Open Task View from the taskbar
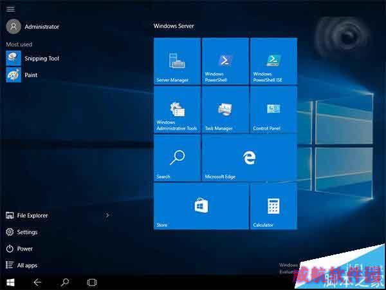This screenshot has height=290, width=386. [92, 282]
